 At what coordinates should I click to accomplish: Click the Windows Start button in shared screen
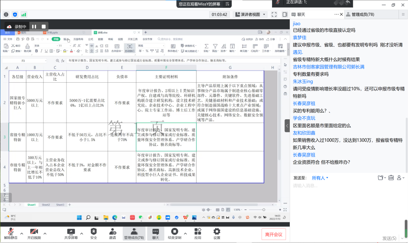(79, 218)
